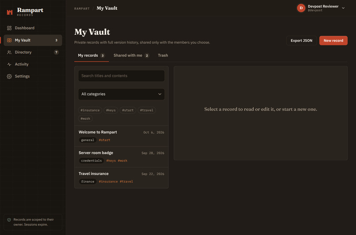356x235 pixels.
Task: Click the orange #start tag on Welcome record
Action: 105,140
